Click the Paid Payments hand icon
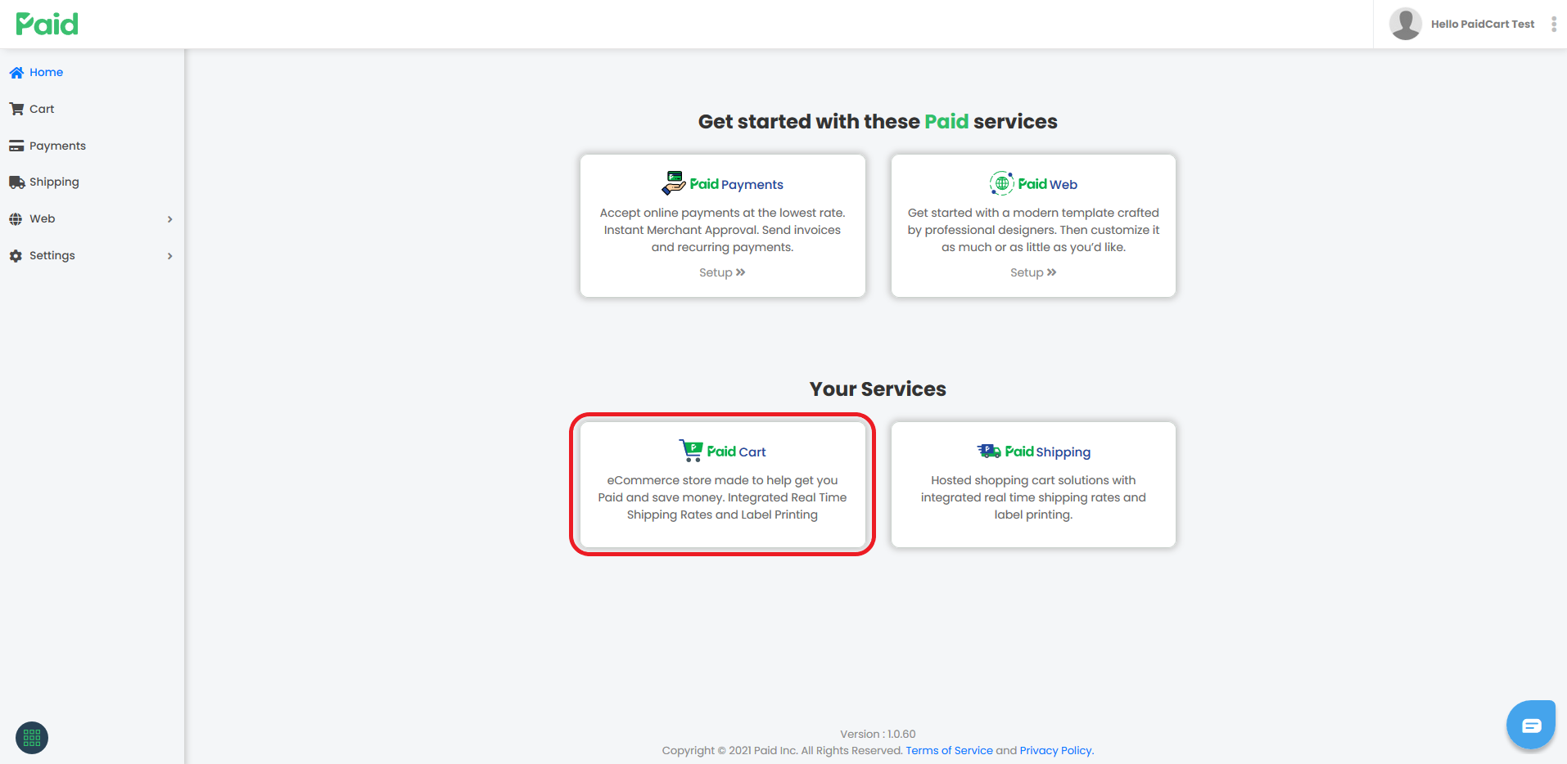Screen dimensions: 1567x764 point(671,183)
